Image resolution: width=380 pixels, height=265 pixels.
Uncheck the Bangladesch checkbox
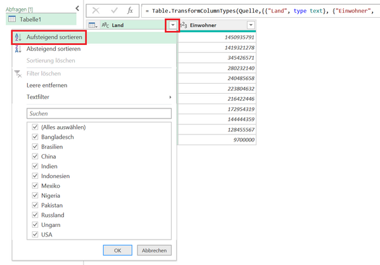pyautogui.click(x=34, y=137)
